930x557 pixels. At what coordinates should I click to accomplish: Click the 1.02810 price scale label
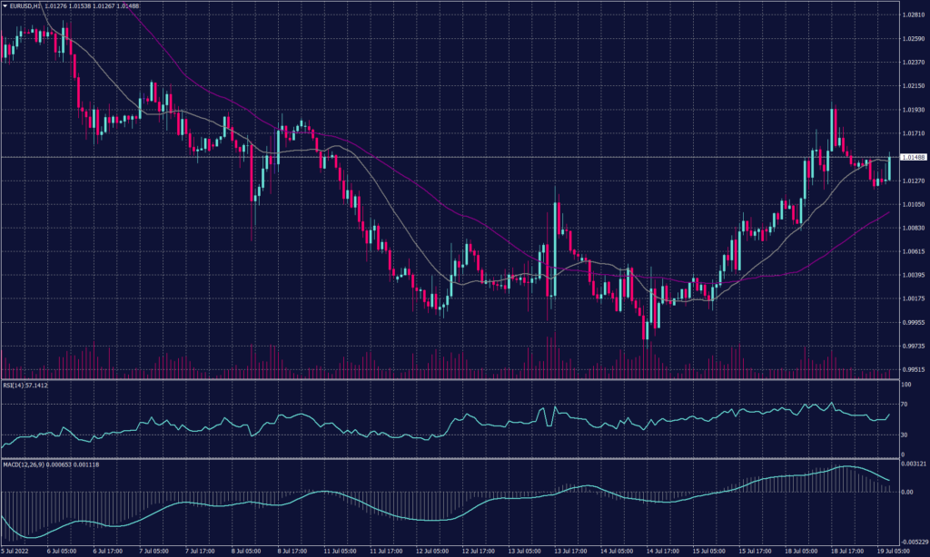pos(913,15)
